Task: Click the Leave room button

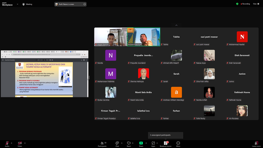Action: click(x=256, y=144)
